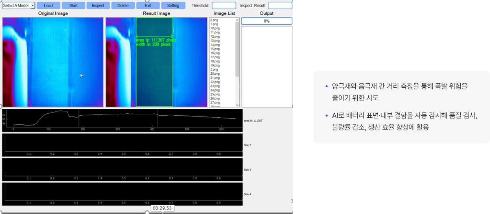Click the Load button

point(48,6)
